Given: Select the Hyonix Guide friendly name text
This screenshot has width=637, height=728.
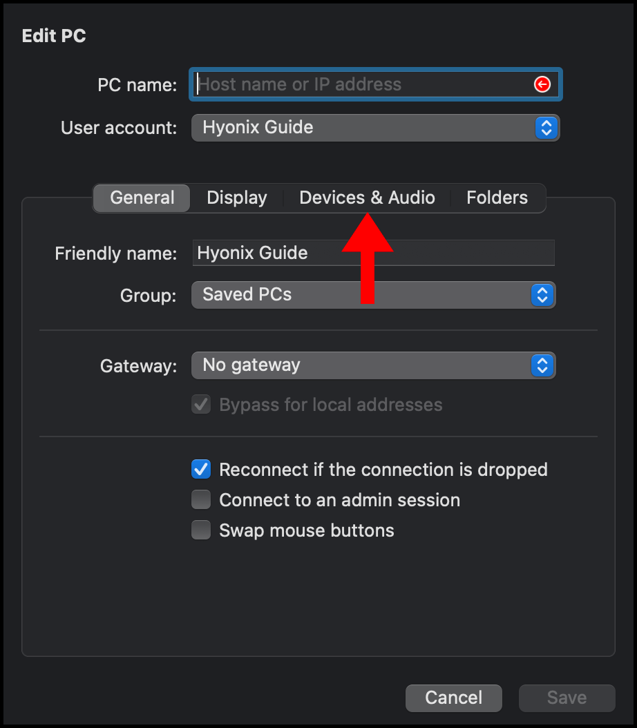Looking at the screenshot, I should coord(252,253).
